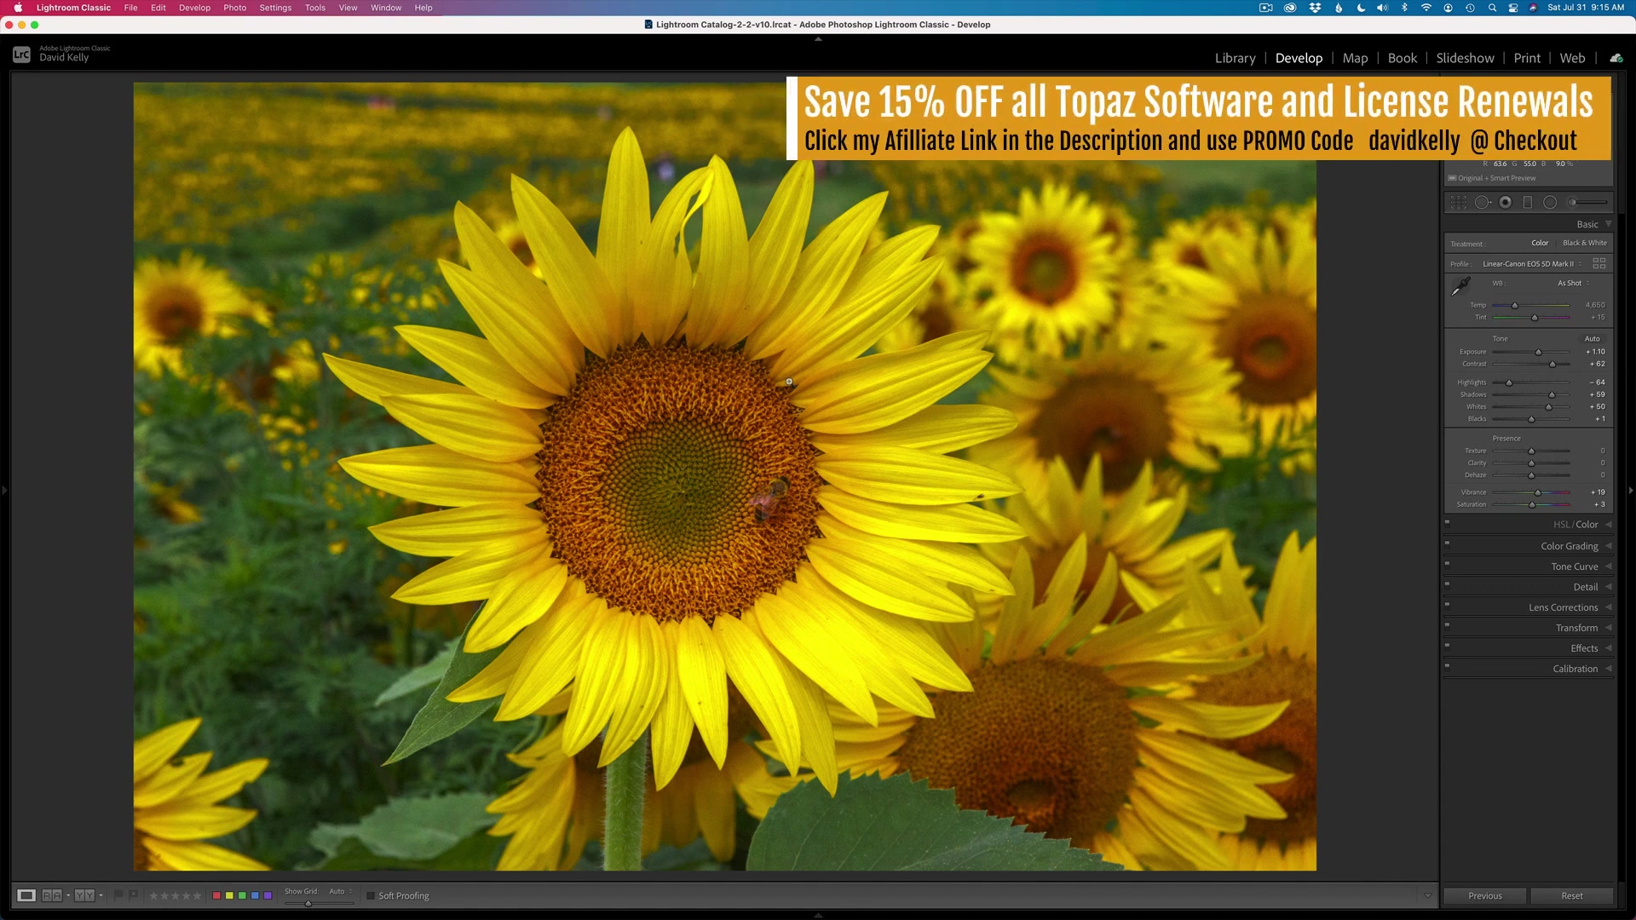Screen dimensions: 1636x920
Task: Click the Temp slider handle
Action: (x=1514, y=305)
